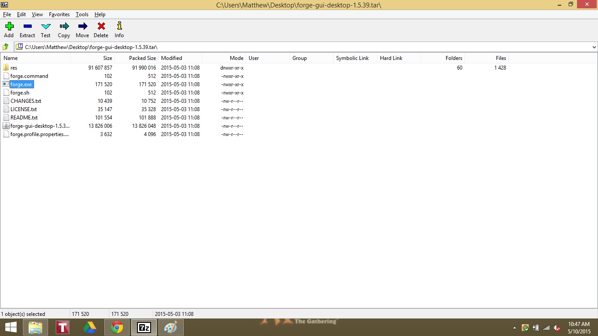Click the Copy toolbar icon
The height and width of the screenshot is (336, 598).
(64, 27)
